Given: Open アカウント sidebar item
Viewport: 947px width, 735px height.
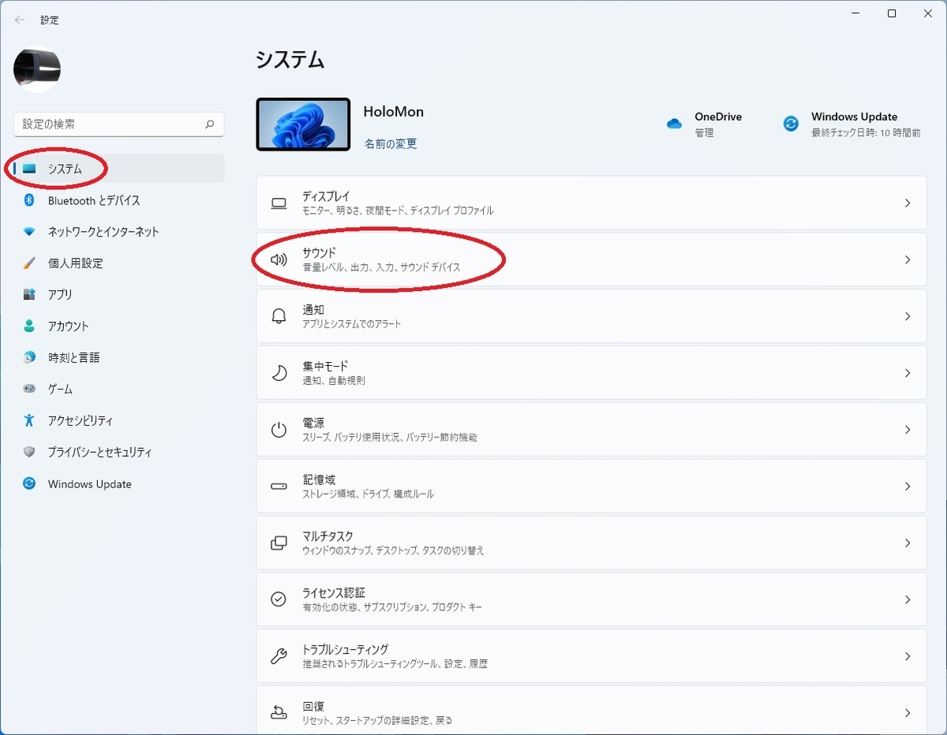Looking at the screenshot, I should 119,326.
